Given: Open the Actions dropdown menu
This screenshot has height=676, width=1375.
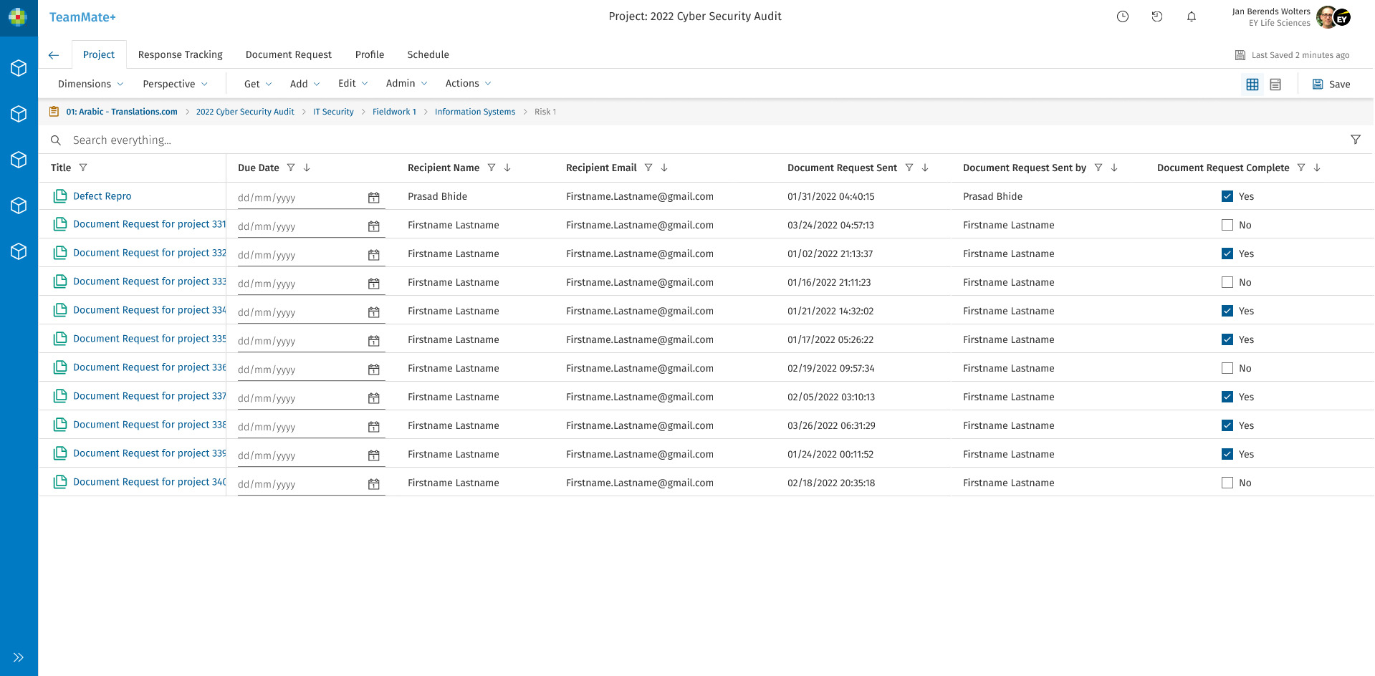Looking at the screenshot, I should (468, 84).
